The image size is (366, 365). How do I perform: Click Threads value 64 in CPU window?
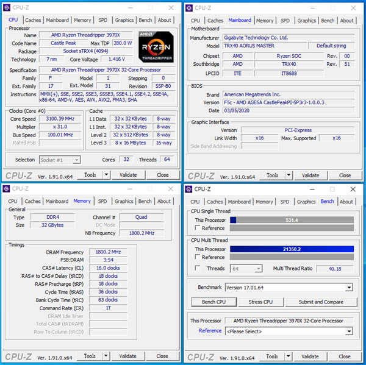pyautogui.click(x=167, y=160)
